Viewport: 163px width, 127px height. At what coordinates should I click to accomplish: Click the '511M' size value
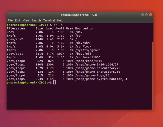click(x=39, y=54)
